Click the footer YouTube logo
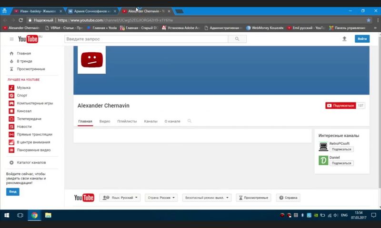This screenshot has height=228, width=381. [84, 198]
